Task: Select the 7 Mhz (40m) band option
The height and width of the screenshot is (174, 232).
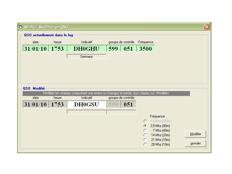Action: (145, 130)
